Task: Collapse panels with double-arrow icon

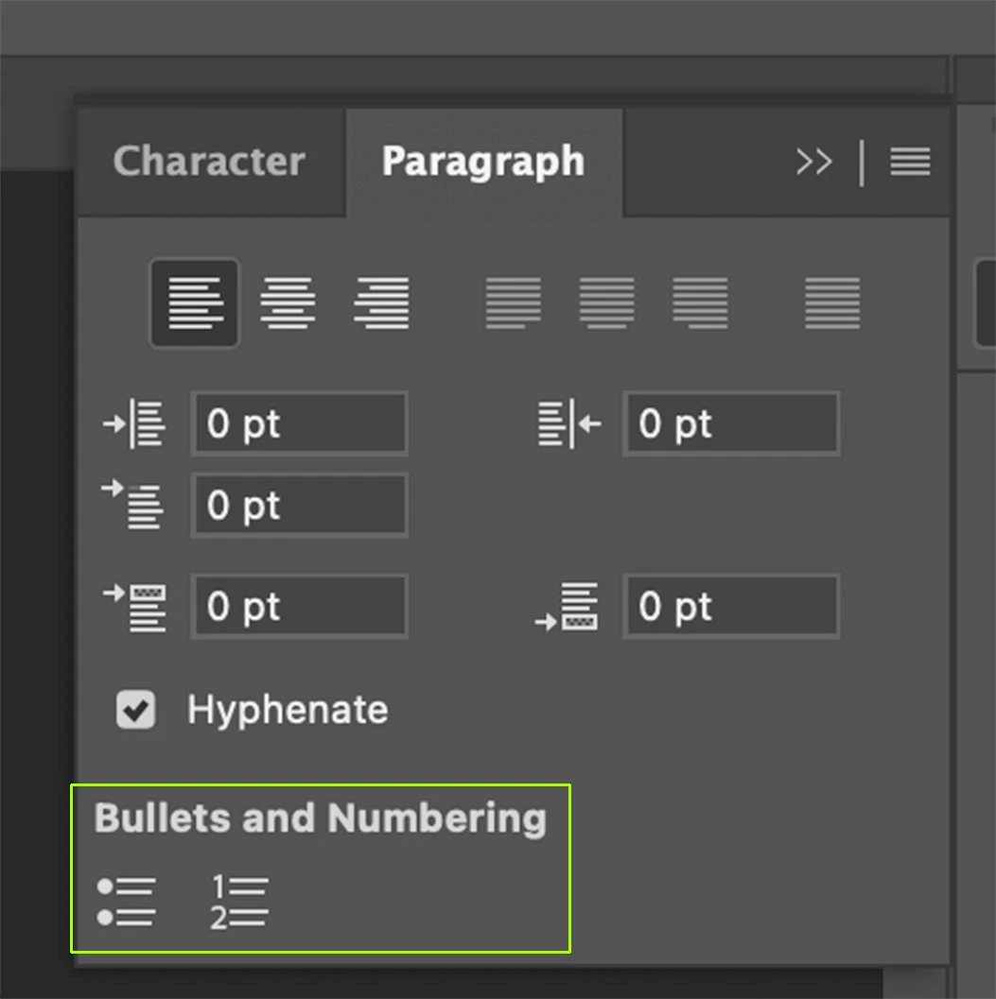Action: pos(813,162)
